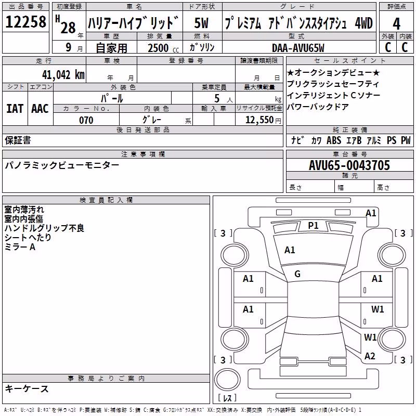416x416 pixels.
Task: Click air conditioner value AAC
Action: coord(40,109)
